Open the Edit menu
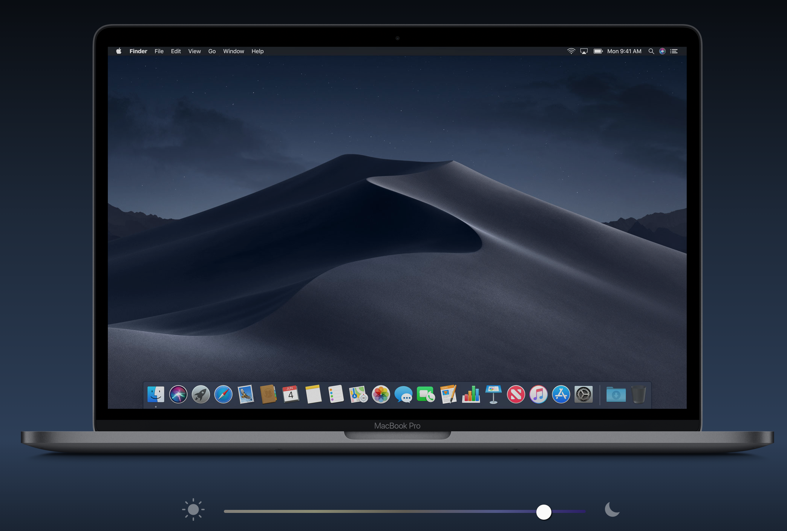Image resolution: width=787 pixels, height=531 pixels. click(x=176, y=51)
